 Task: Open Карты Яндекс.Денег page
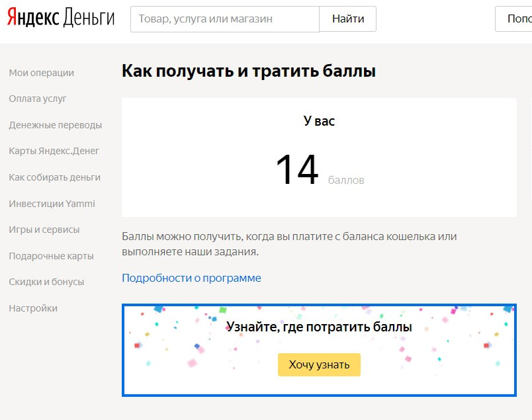[x=54, y=151]
